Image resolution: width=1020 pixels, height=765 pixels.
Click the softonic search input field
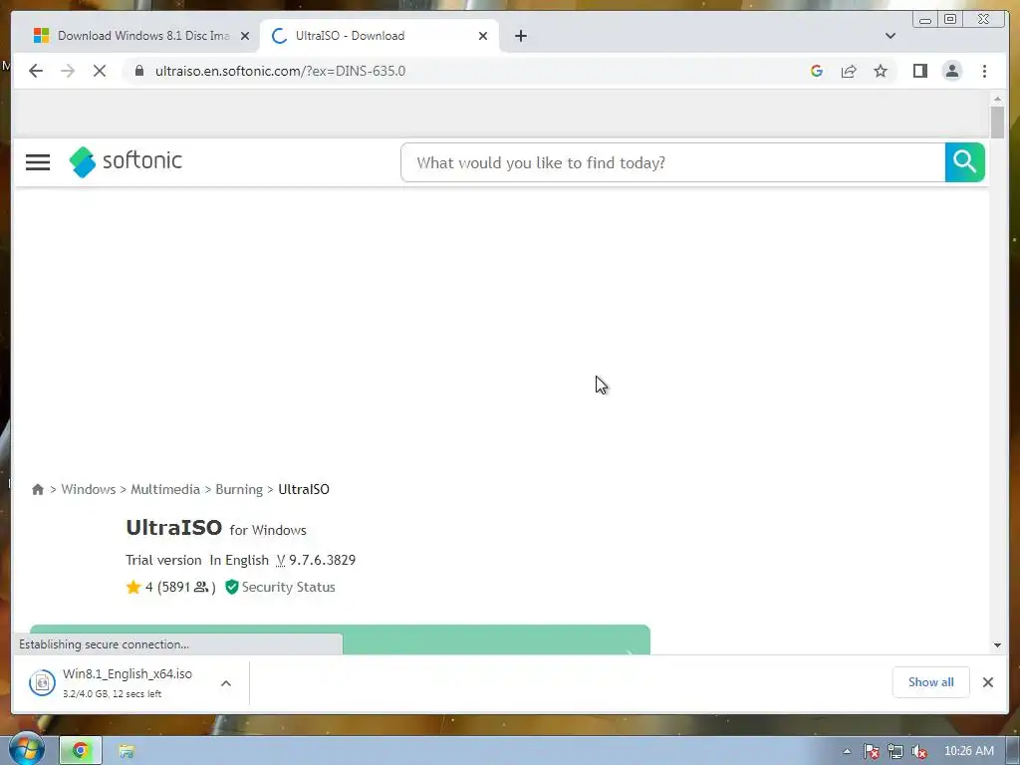click(673, 162)
